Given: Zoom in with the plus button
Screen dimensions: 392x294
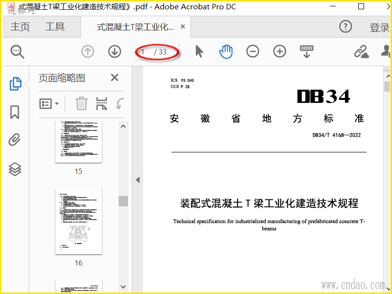Looking at the screenshot, I should point(279,52).
